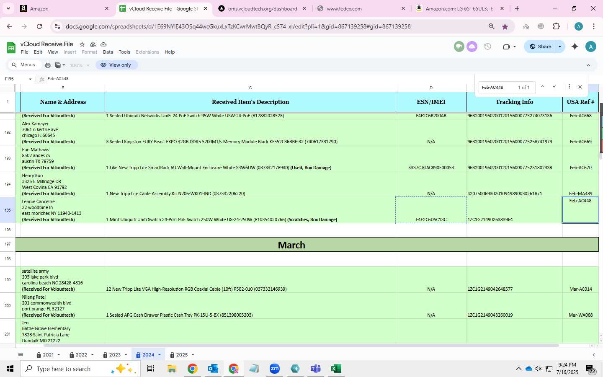Screen dimensions: 603x377
Task: Open Chrome extensions puzzle icon
Action: pyautogui.click(x=556, y=26)
